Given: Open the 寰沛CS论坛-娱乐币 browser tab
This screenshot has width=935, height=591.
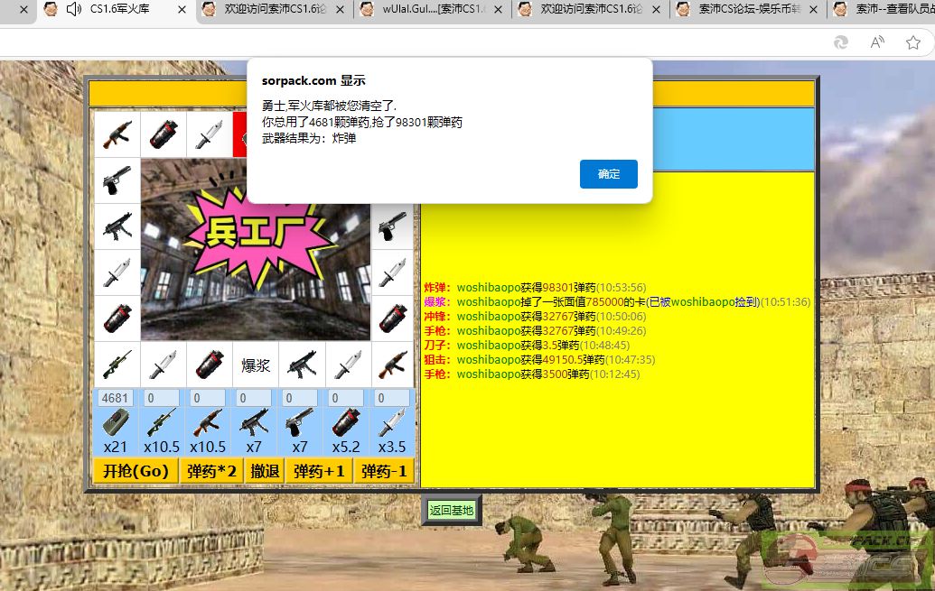Looking at the screenshot, I should 750,10.
